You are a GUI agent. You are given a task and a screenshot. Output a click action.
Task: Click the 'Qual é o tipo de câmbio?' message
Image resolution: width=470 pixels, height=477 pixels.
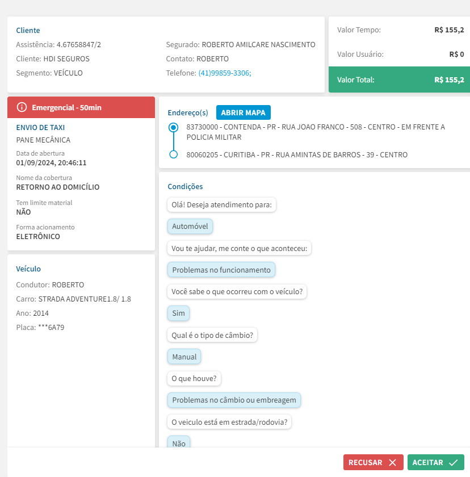(x=213, y=335)
